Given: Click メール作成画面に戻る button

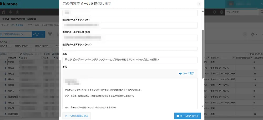Looking at the screenshot, I should (x=77, y=116).
